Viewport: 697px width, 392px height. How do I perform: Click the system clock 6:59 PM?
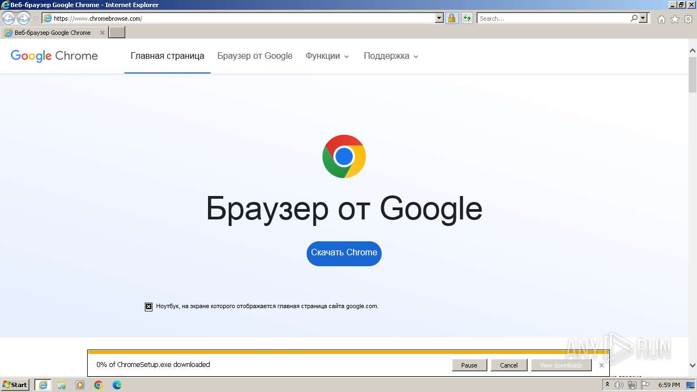tap(669, 385)
